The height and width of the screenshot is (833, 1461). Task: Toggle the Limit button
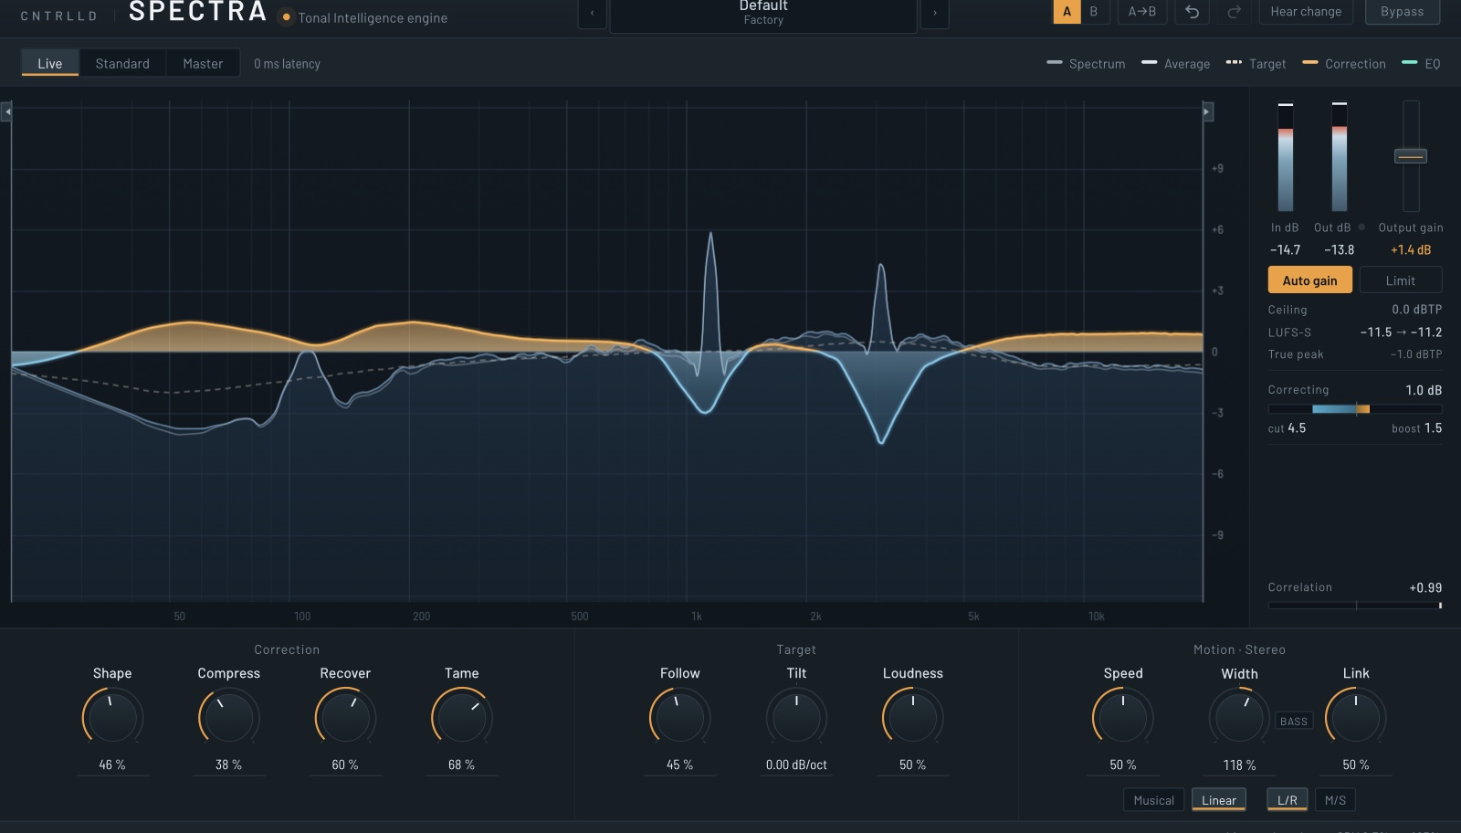click(x=1401, y=280)
